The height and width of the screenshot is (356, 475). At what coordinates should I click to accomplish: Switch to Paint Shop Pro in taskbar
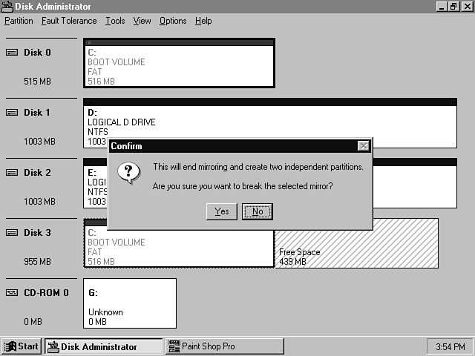pos(224,346)
